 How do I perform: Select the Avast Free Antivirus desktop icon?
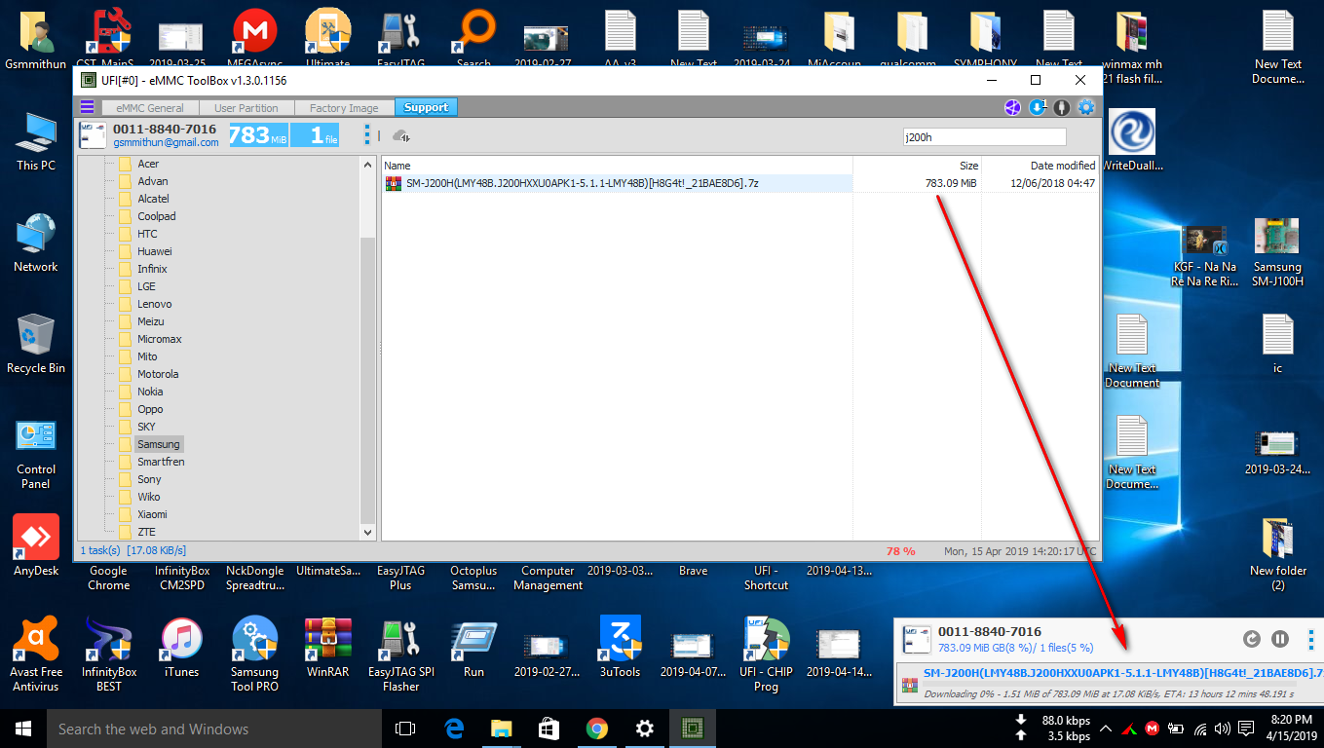(x=36, y=654)
